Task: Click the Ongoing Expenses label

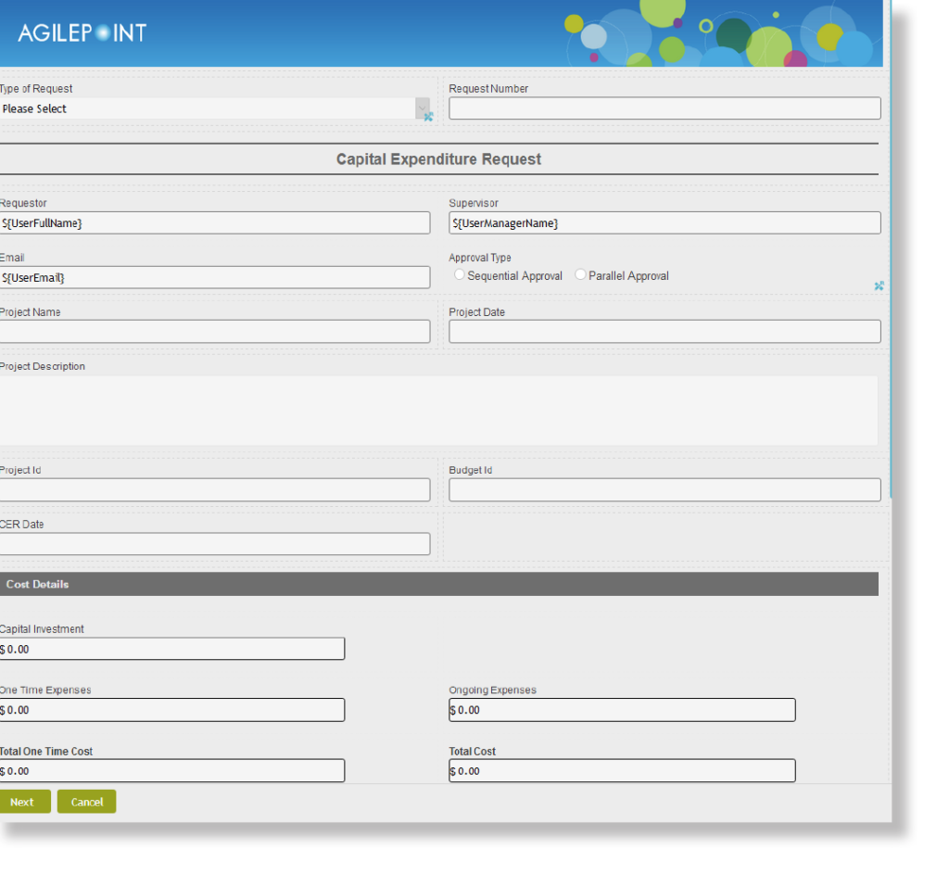Action: 493,690
